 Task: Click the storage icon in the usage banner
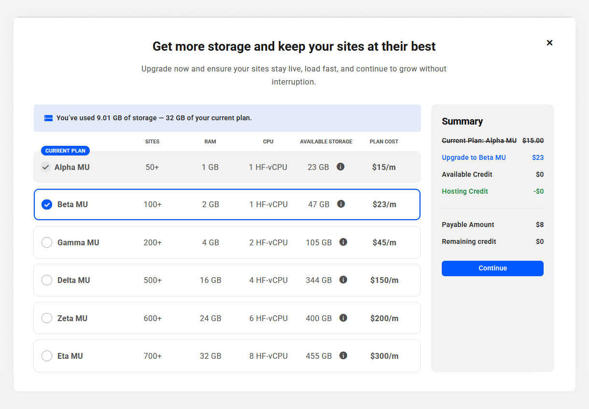click(x=48, y=118)
